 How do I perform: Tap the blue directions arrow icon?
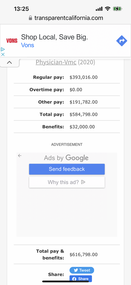pos(122,41)
